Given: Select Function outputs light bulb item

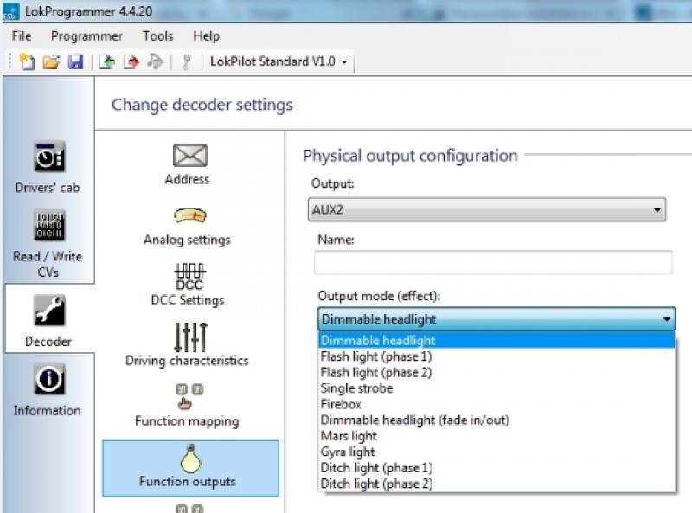Looking at the screenshot, I should pyautogui.click(x=190, y=468).
